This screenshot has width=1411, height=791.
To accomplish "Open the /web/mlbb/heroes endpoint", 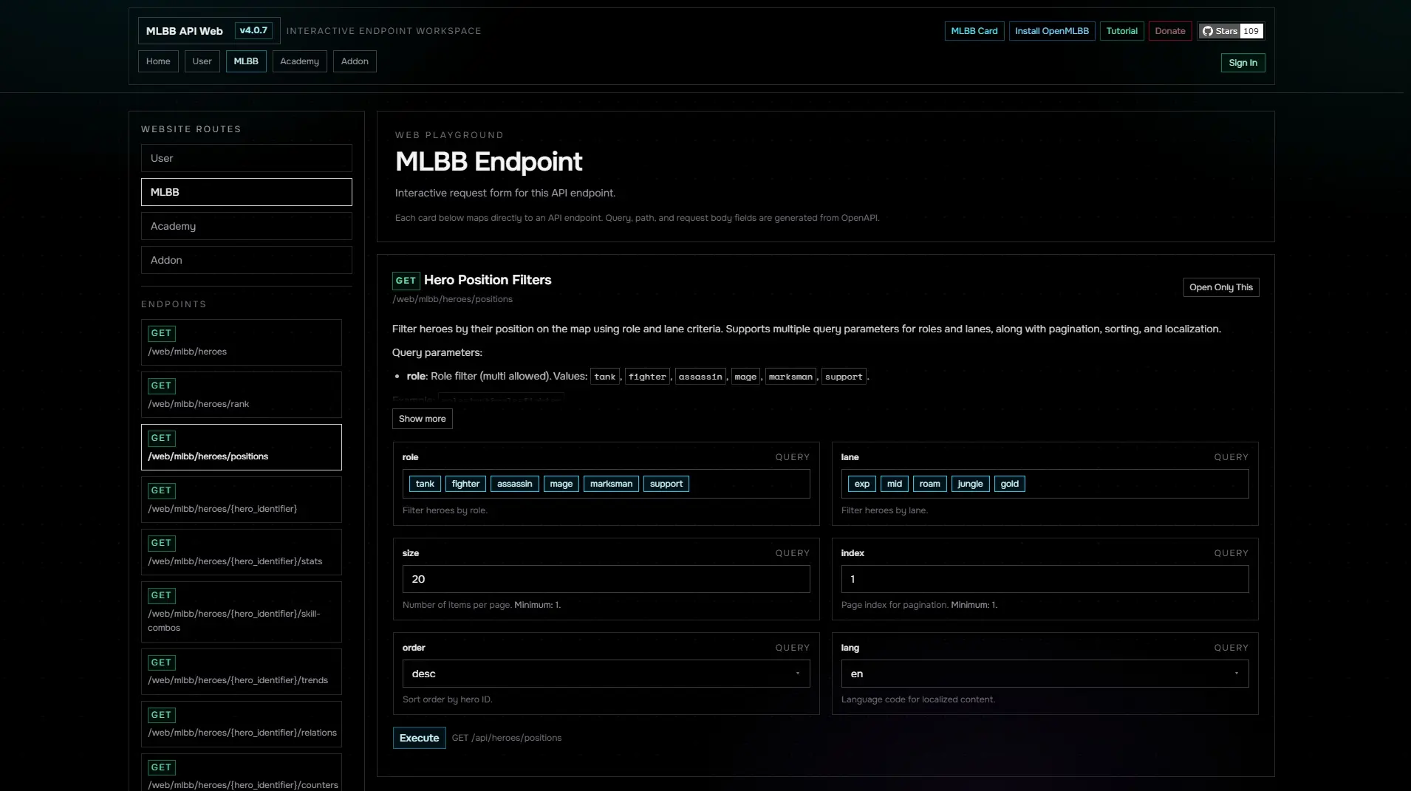I will coord(242,342).
